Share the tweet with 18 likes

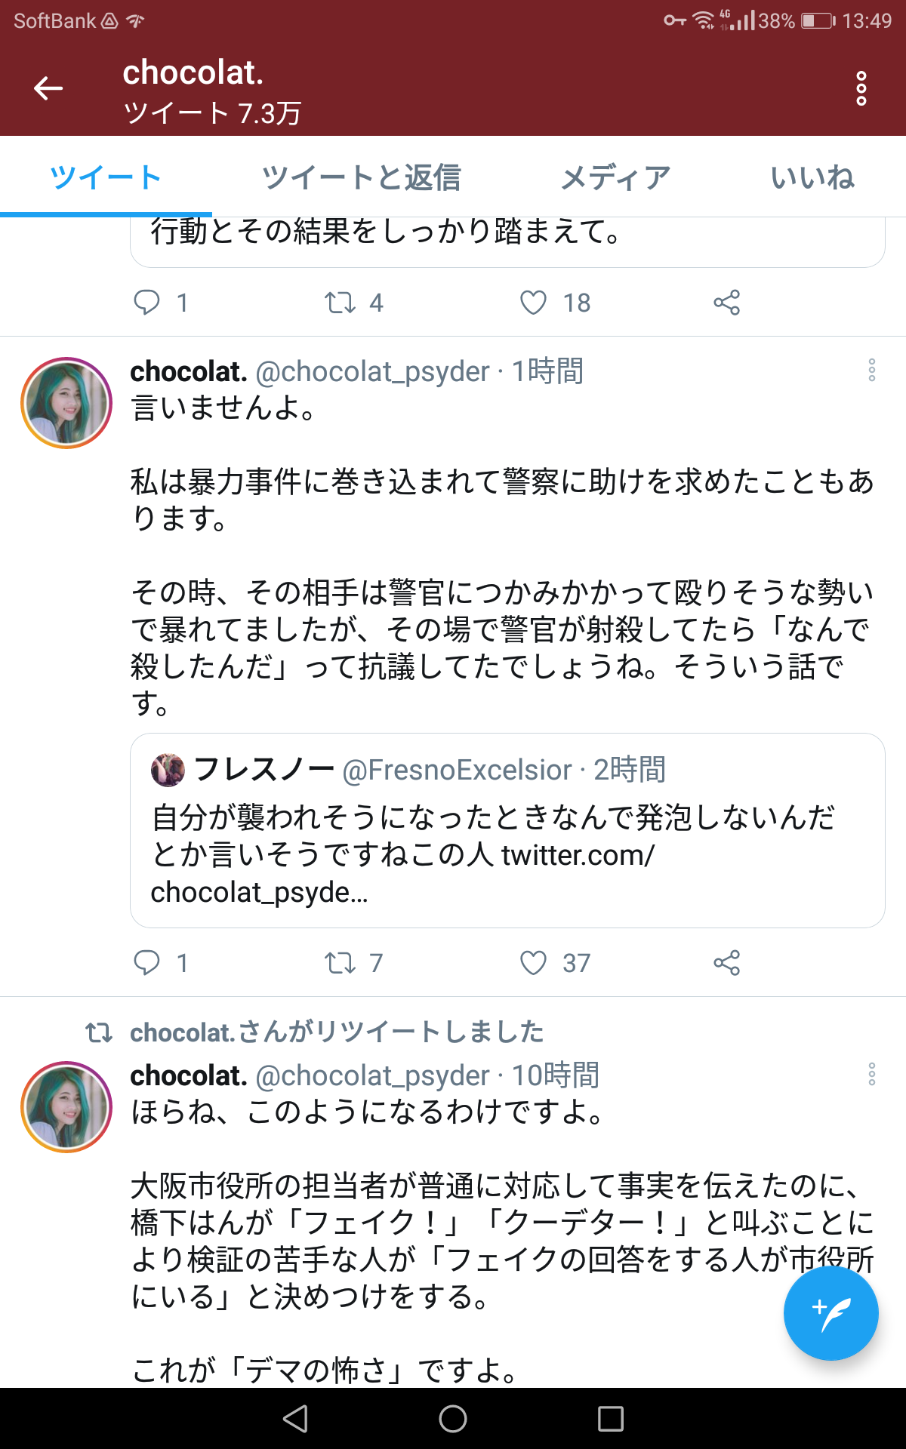point(726,303)
